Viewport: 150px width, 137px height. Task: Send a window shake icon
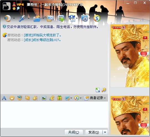click(x=27, y=98)
